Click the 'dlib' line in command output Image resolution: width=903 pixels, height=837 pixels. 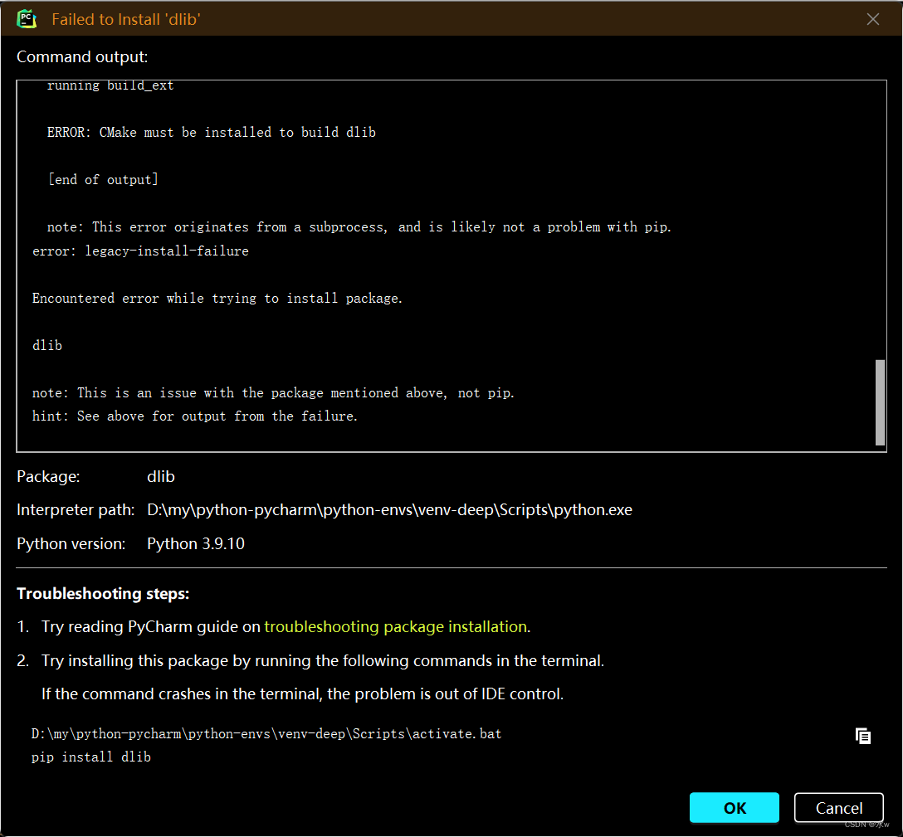(x=47, y=345)
